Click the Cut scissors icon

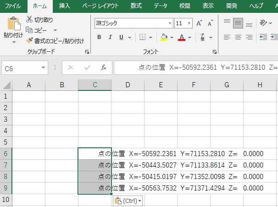(29, 19)
